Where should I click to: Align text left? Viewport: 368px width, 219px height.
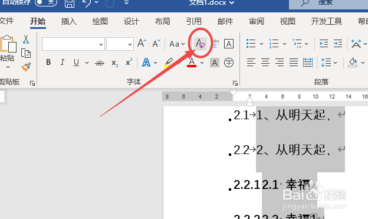[x=251, y=63]
